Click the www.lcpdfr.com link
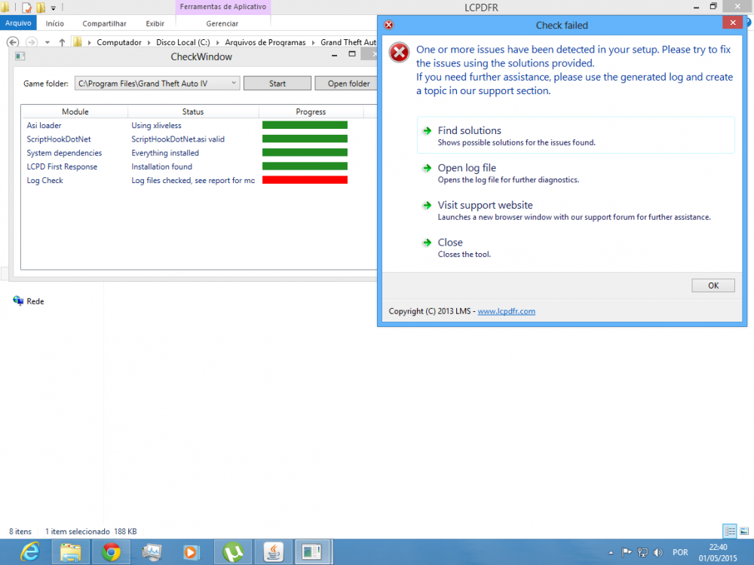Viewport: 754px width, 565px height. pyautogui.click(x=506, y=311)
